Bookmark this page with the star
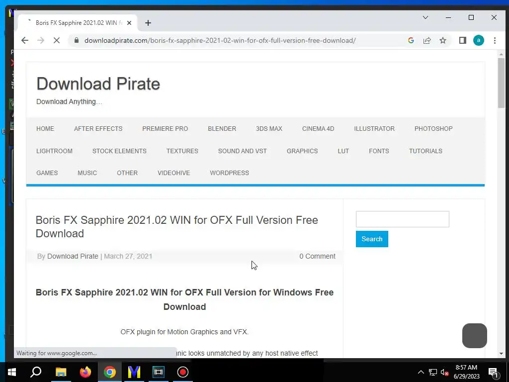509x382 pixels. pyautogui.click(x=443, y=40)
